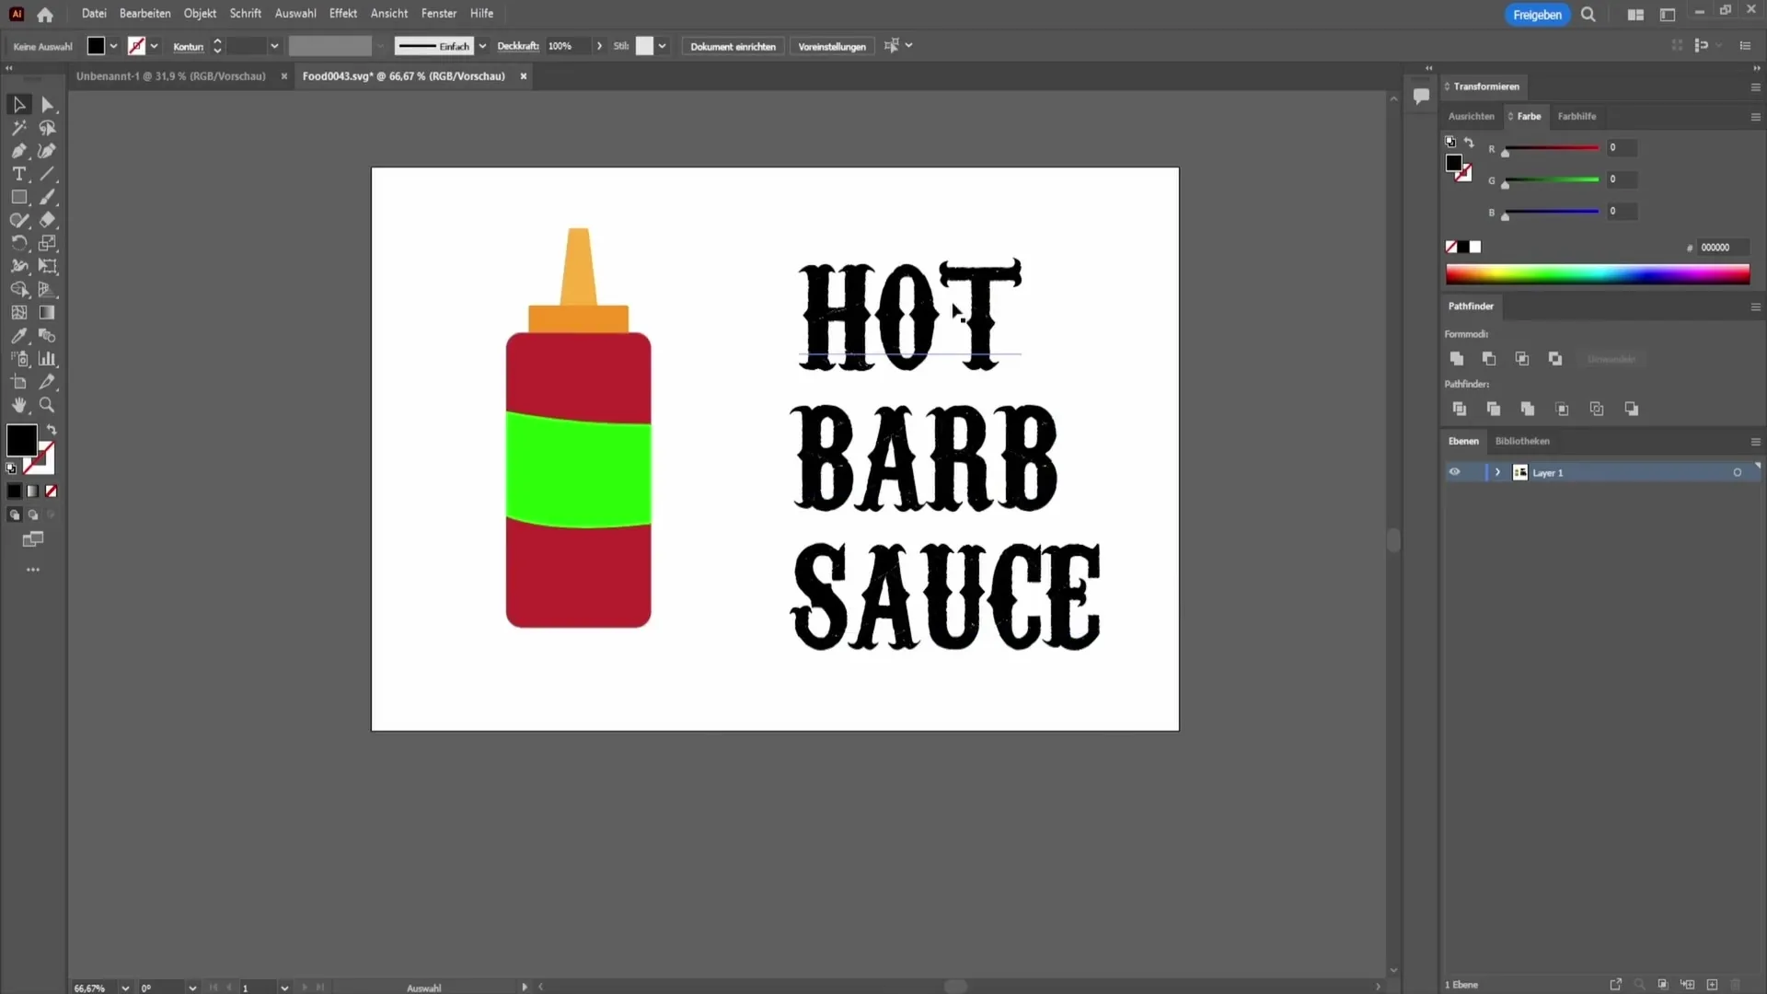Select the Free Transform tool
The width and height of the screenshot is (1767, 994).
pyautogui.click(x=48, y=266)
